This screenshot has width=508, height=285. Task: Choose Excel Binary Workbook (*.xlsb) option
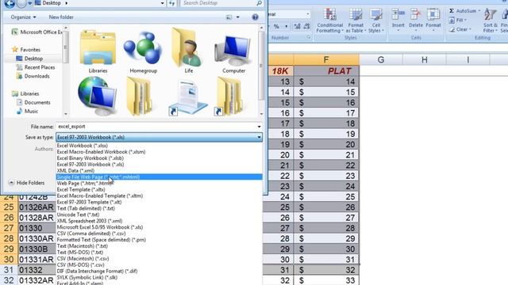click(159, 158)
